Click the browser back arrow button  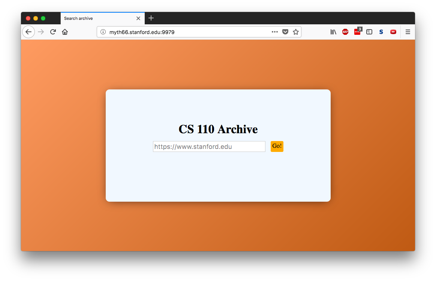tap(28, 32)
